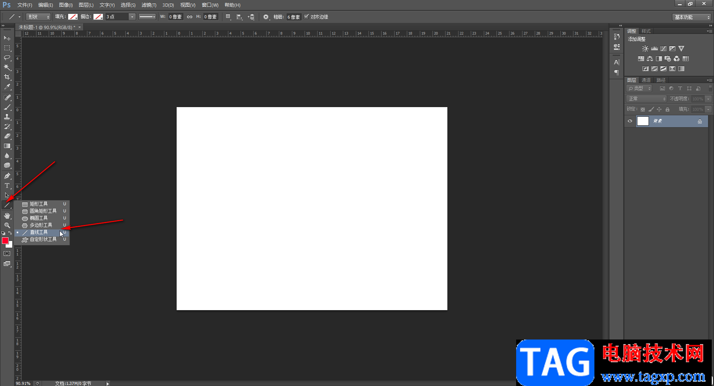This screenshot has width=714, height=386.
Task: Click the 背景 layer thumbnail
Action: click(643, 121)
